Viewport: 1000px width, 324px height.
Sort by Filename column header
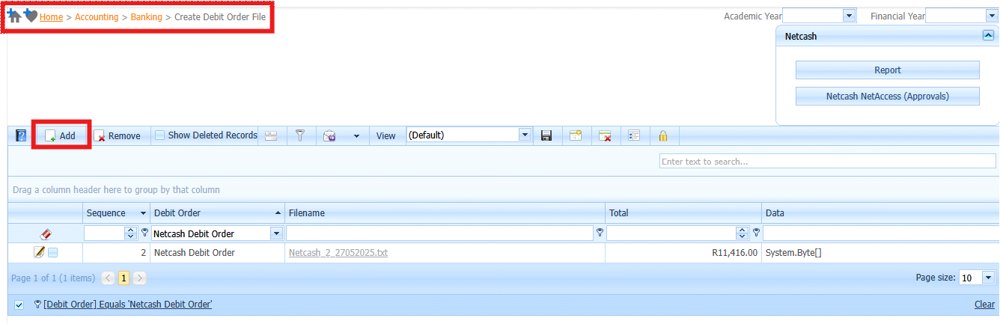coord(445,213)
